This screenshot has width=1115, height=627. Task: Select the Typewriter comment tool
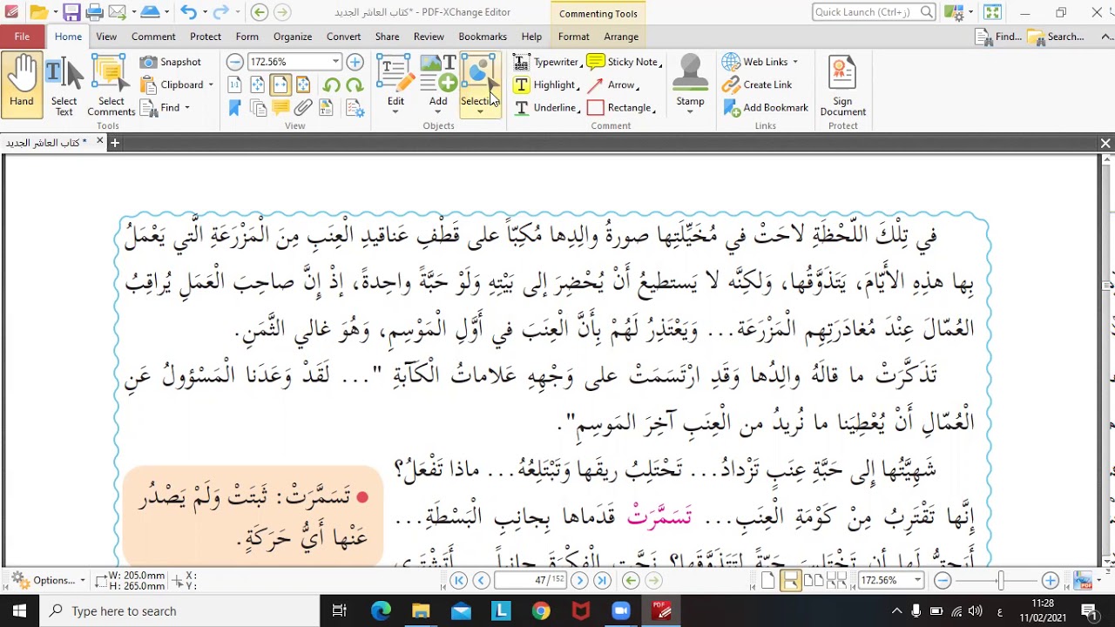pos(546,62)
